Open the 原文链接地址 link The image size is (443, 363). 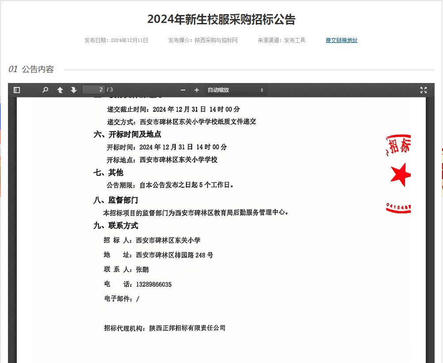tap(341, 40)
